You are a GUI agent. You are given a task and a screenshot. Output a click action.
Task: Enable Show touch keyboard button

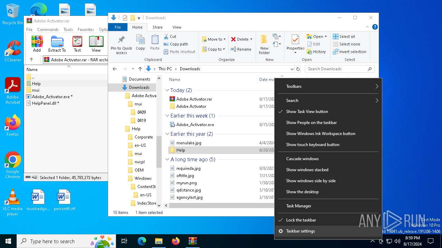(328, 145)
